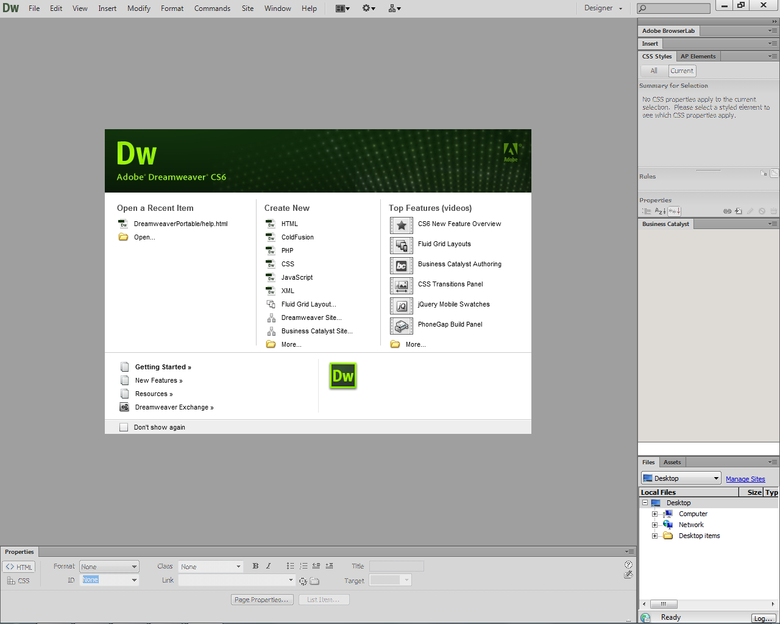Open the Site management icon menu

click(x=395, y=9)
